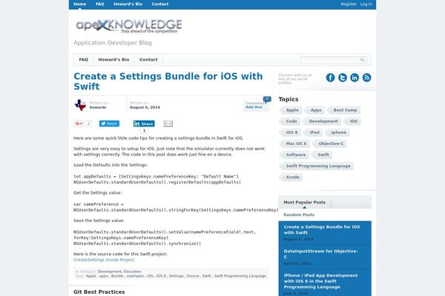This screenshot has height=296, width=445.
Task: Click Education category link
Action: [132, 272]
